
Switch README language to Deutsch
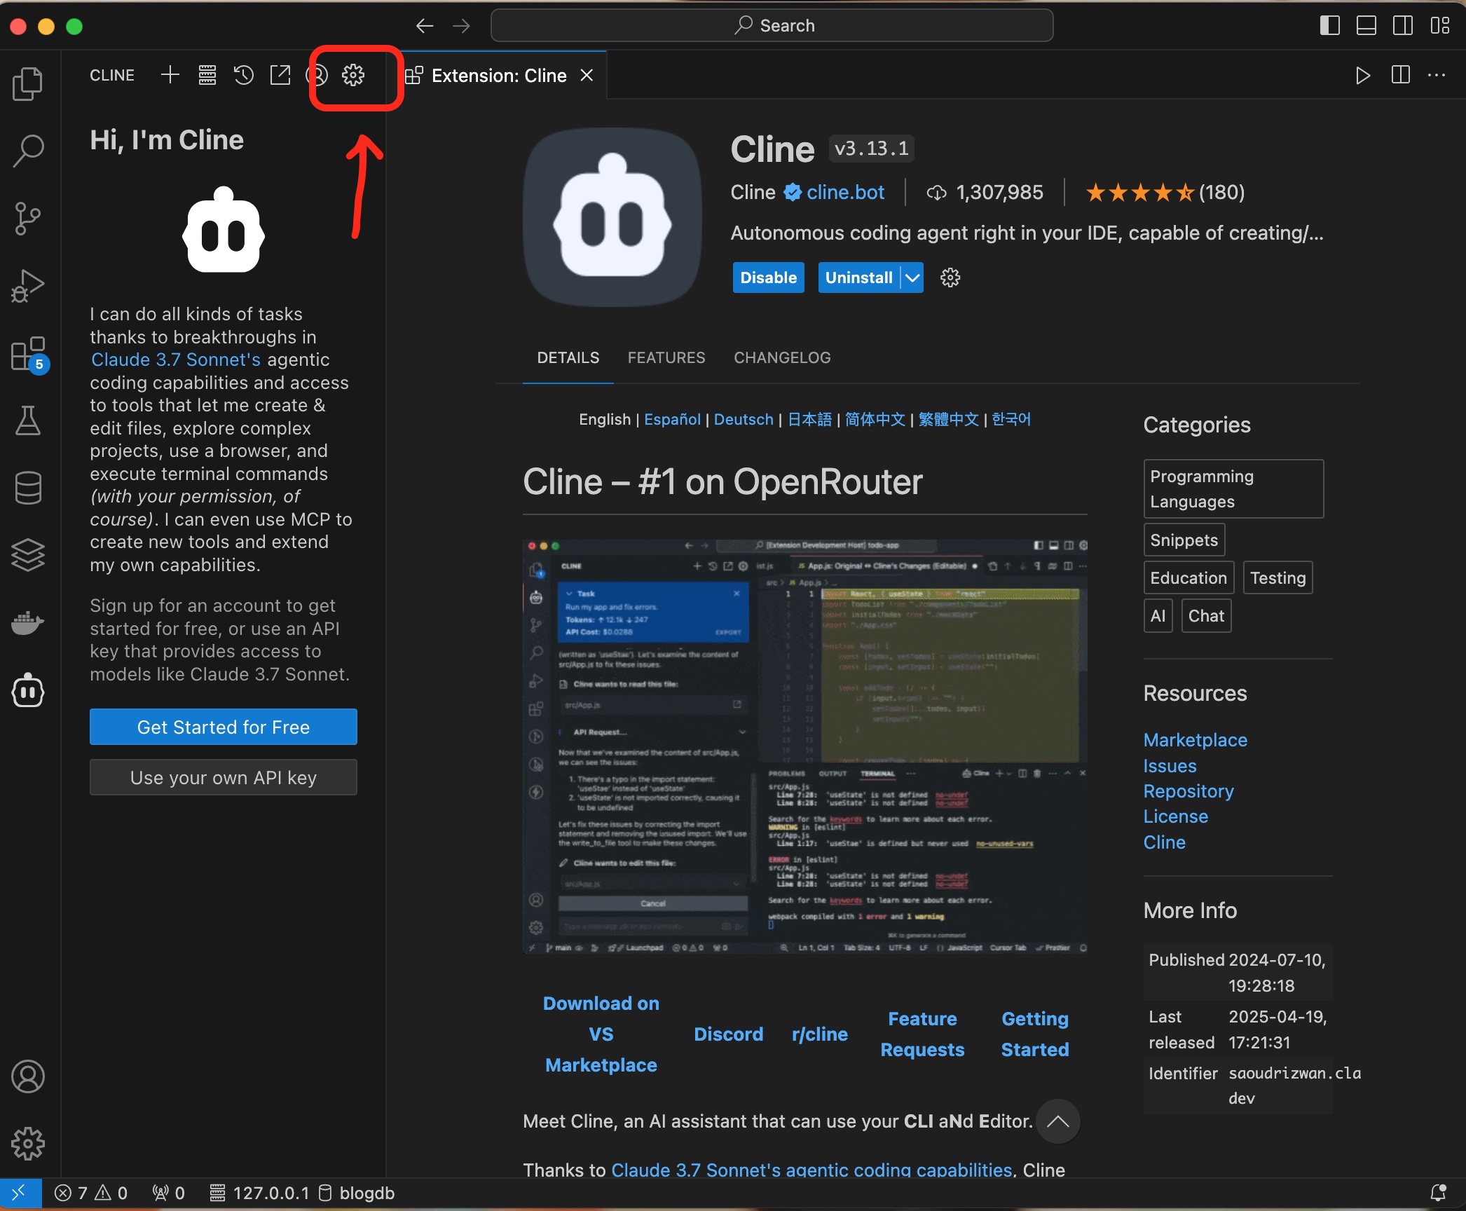(744, 419)
